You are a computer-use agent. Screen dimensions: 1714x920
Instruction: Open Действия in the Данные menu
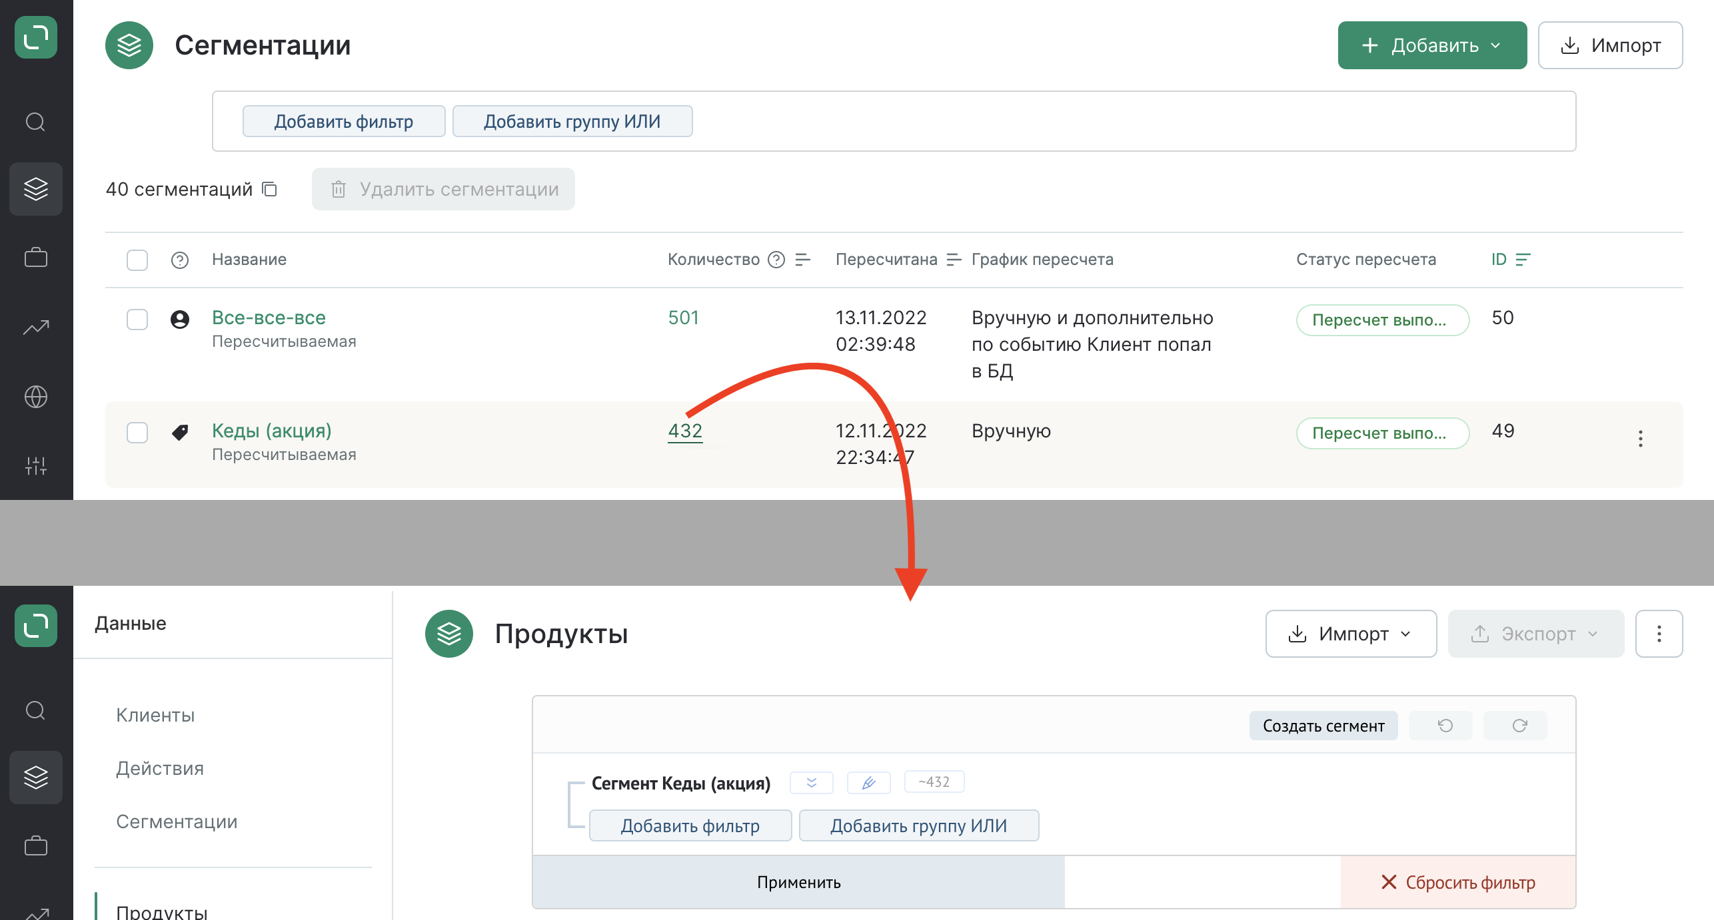tap(160, 768)
